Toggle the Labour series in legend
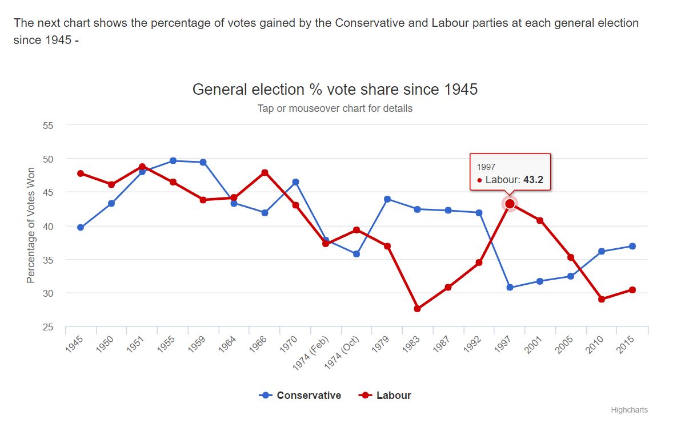Image resolution: width=685 pixels, height=428 pixels. pyautogui.click(x=385, y=395)
